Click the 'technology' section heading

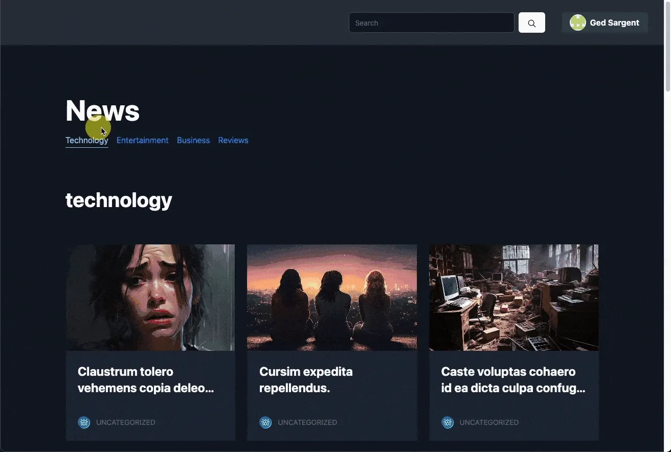[x=119, y=200]
